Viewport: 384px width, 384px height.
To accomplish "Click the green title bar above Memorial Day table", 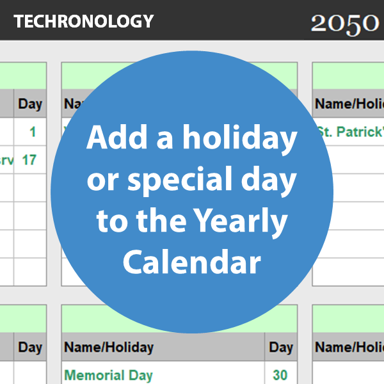I will [x=179, y=319].
